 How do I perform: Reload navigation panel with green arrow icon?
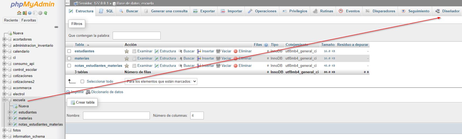(46, 13)
